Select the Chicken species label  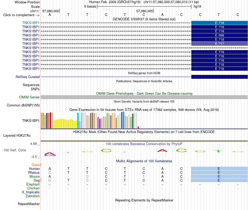[33, 188]
